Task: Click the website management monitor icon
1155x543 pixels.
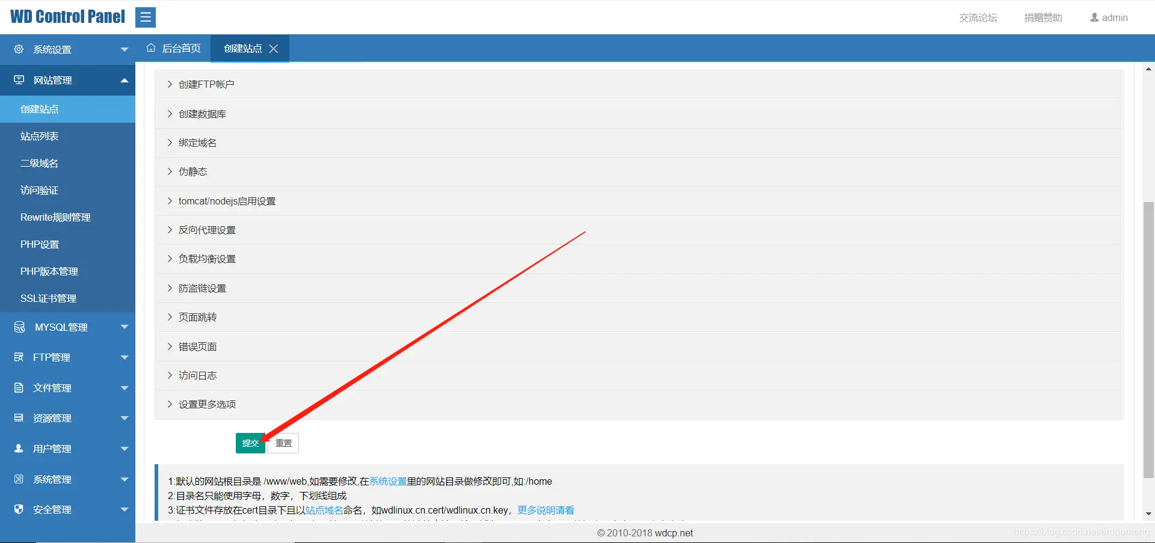Action: click(x=19, y=80)
